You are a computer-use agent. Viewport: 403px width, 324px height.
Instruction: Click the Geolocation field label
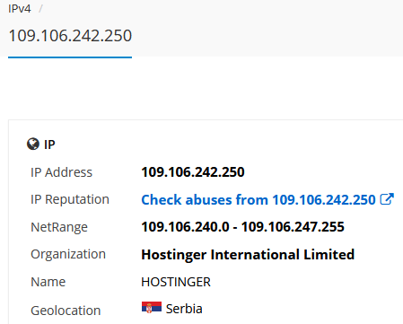tap(66, 311)
